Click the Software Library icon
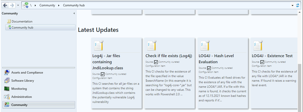 click(x=7, y=81)
